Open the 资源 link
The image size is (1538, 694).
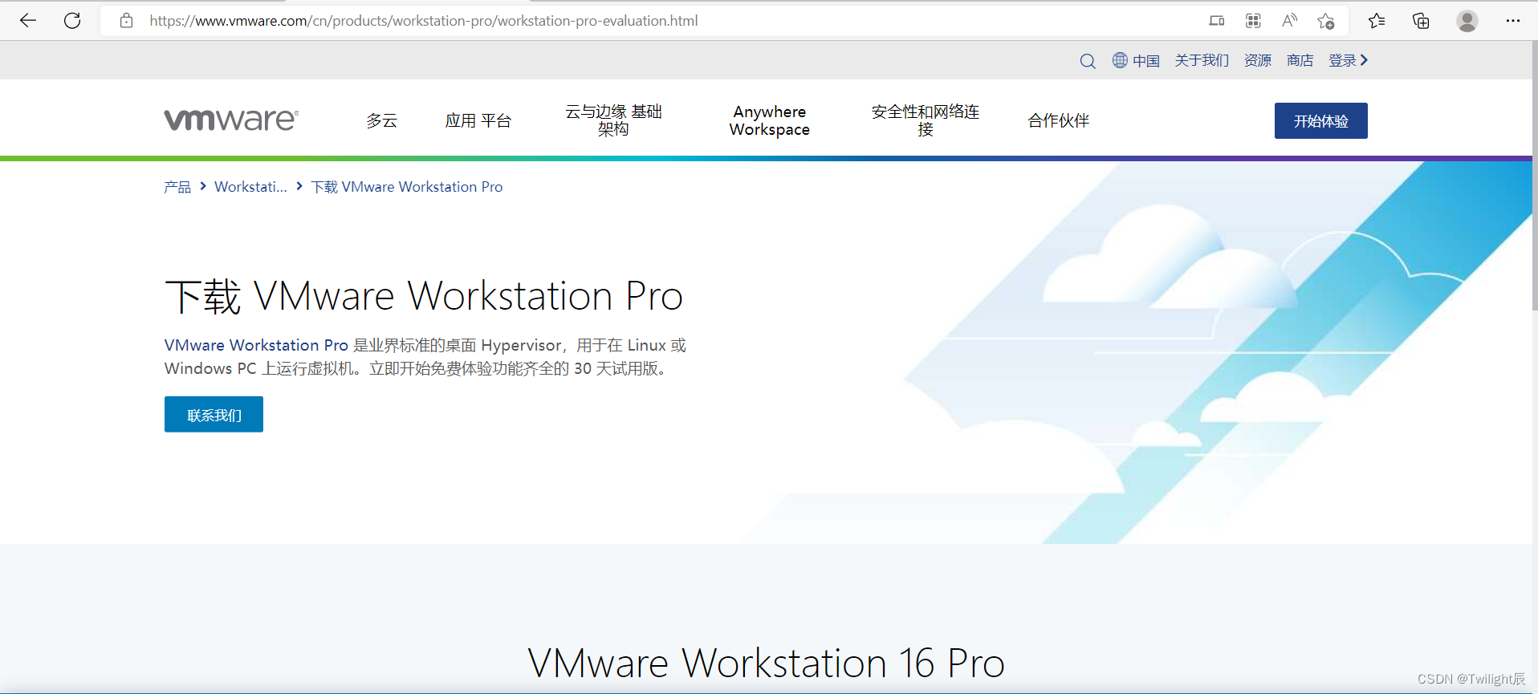[x=1258, y=61]
